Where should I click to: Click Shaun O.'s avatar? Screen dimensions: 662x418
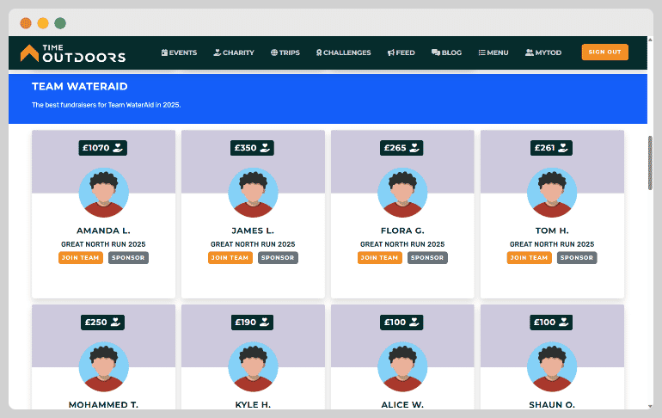[552, 366]
